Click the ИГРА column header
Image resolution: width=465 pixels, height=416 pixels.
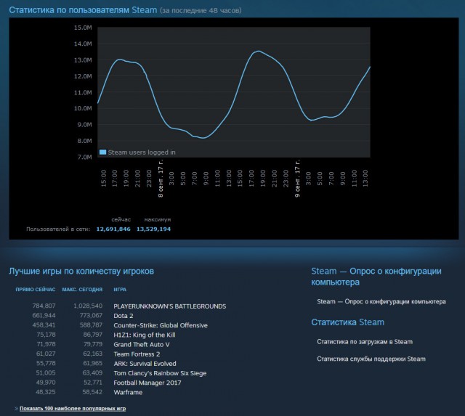(120, 290)
